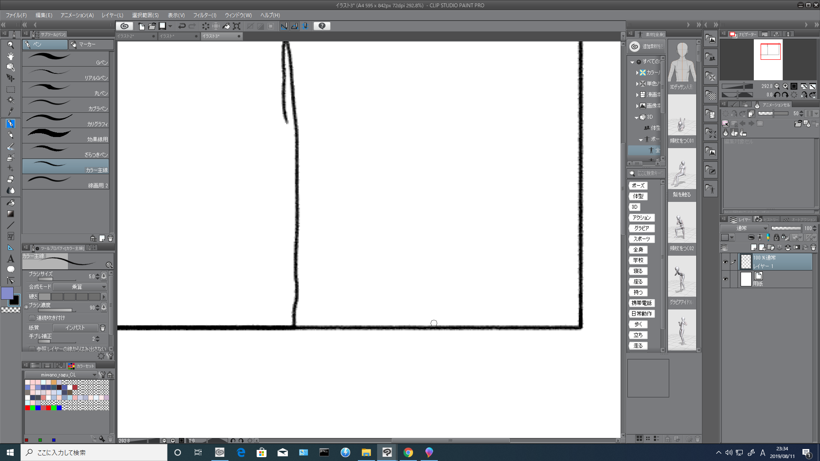Click the undo arrow in toolbar

182,26
